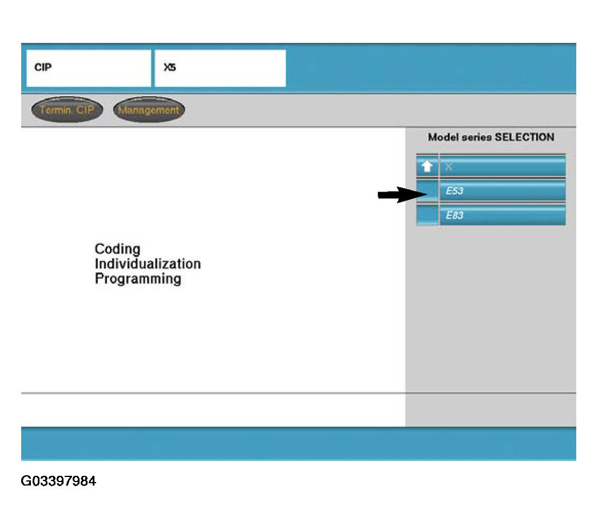
Task: Click the Individualization text line
Action: point(148,264)
